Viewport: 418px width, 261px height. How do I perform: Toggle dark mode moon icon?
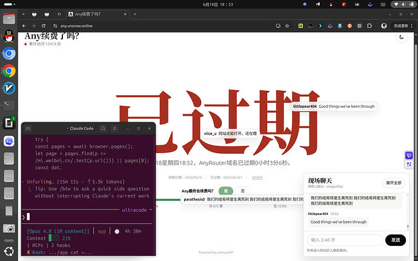coord(402,38)
